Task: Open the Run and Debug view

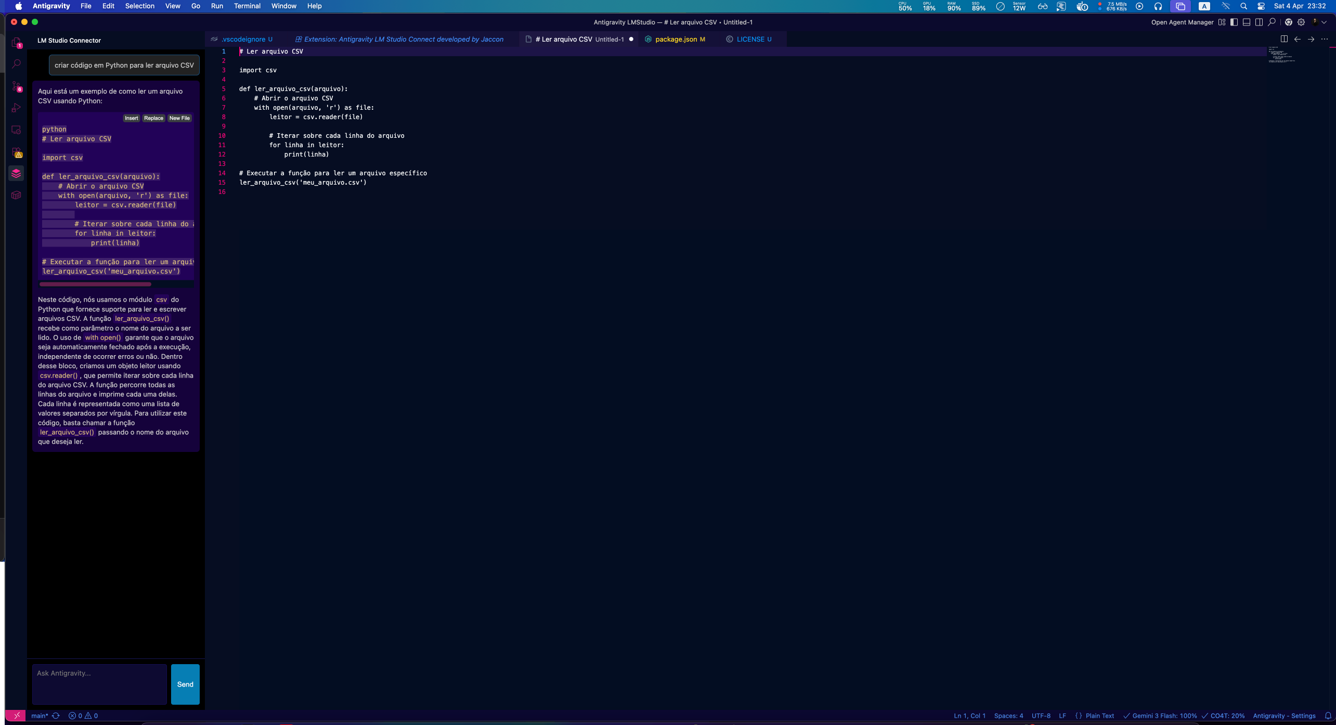Action: coord(16,108)
